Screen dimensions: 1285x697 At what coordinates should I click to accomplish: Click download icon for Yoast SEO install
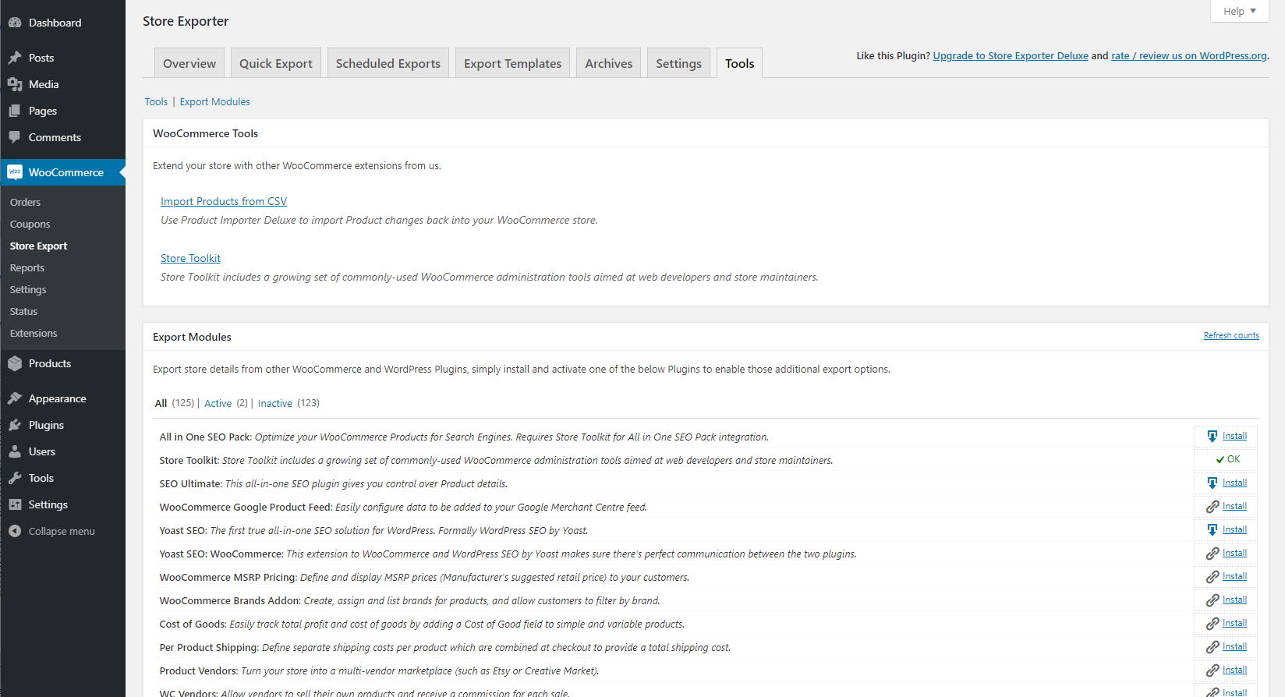[1212, 529]
